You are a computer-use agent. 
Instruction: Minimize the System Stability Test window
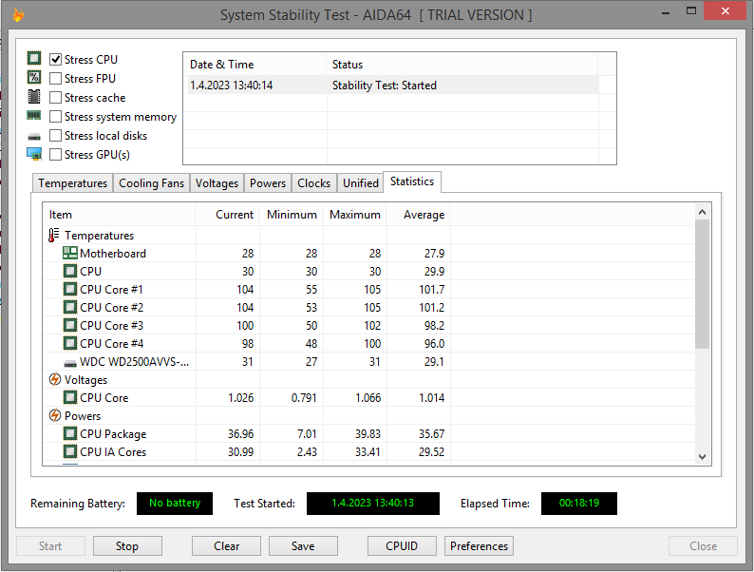[666, 12]
